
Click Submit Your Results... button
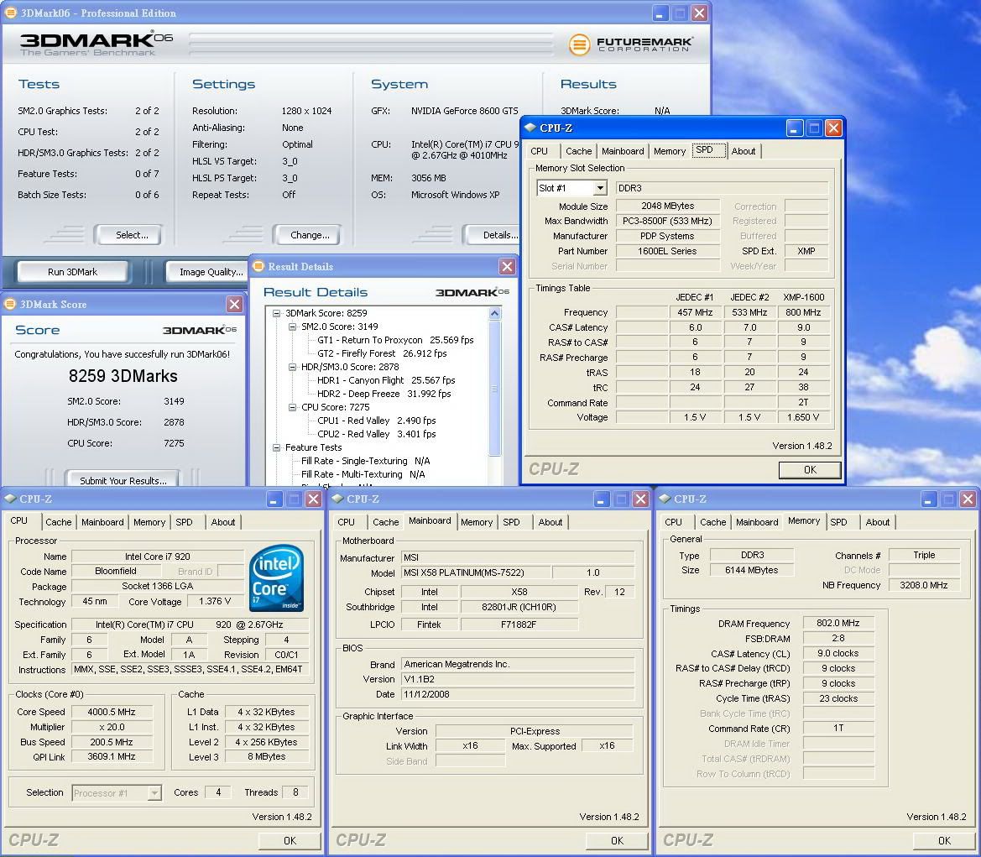tap(123, 480)
